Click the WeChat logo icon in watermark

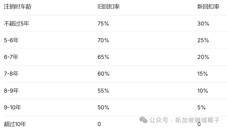(144, 120)
